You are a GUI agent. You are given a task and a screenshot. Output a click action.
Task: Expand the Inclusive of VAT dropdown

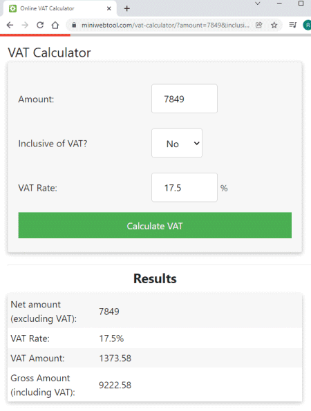click(177, 143)
